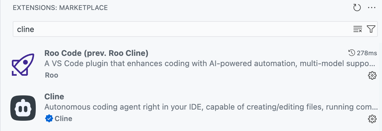Open the manage gear for Roo Code
382x131 pixels.
(x=372, y=75)
